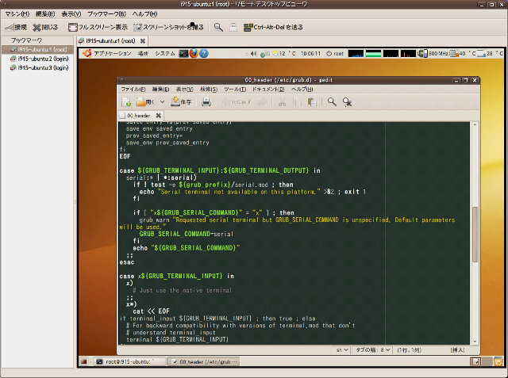Image resolution: width=508 pixels, height=378 pixels.
Task: Click the gedit cut scissors icon
Action: [283, 102]
